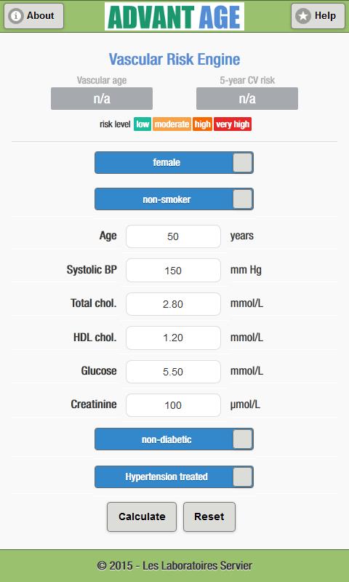Click the Reset button
The height and width of the screenshot is (582, 349).
tap(209, 517)
